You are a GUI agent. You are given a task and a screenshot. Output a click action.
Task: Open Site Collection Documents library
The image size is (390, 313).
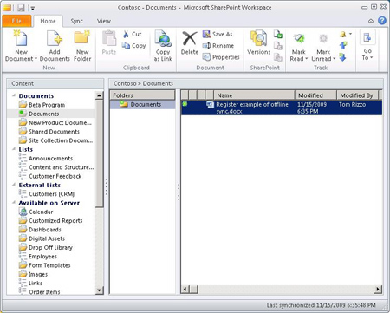tap(56, 140)
